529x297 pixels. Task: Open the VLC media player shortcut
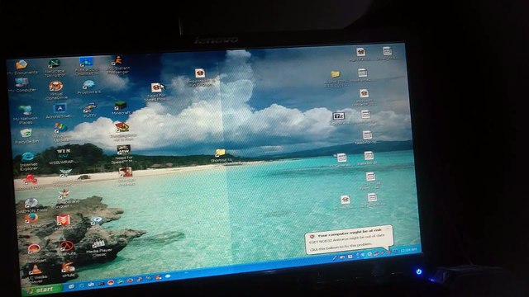[x=36, y=273]
